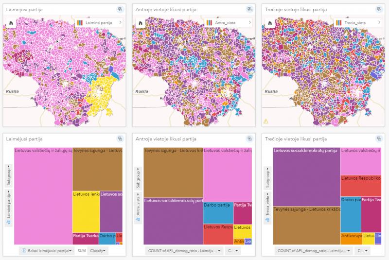Select blue Darbo pa tile in Trečioje vietoje treemap
This screenshot has width=389, height=260.
tap(351, 216)
